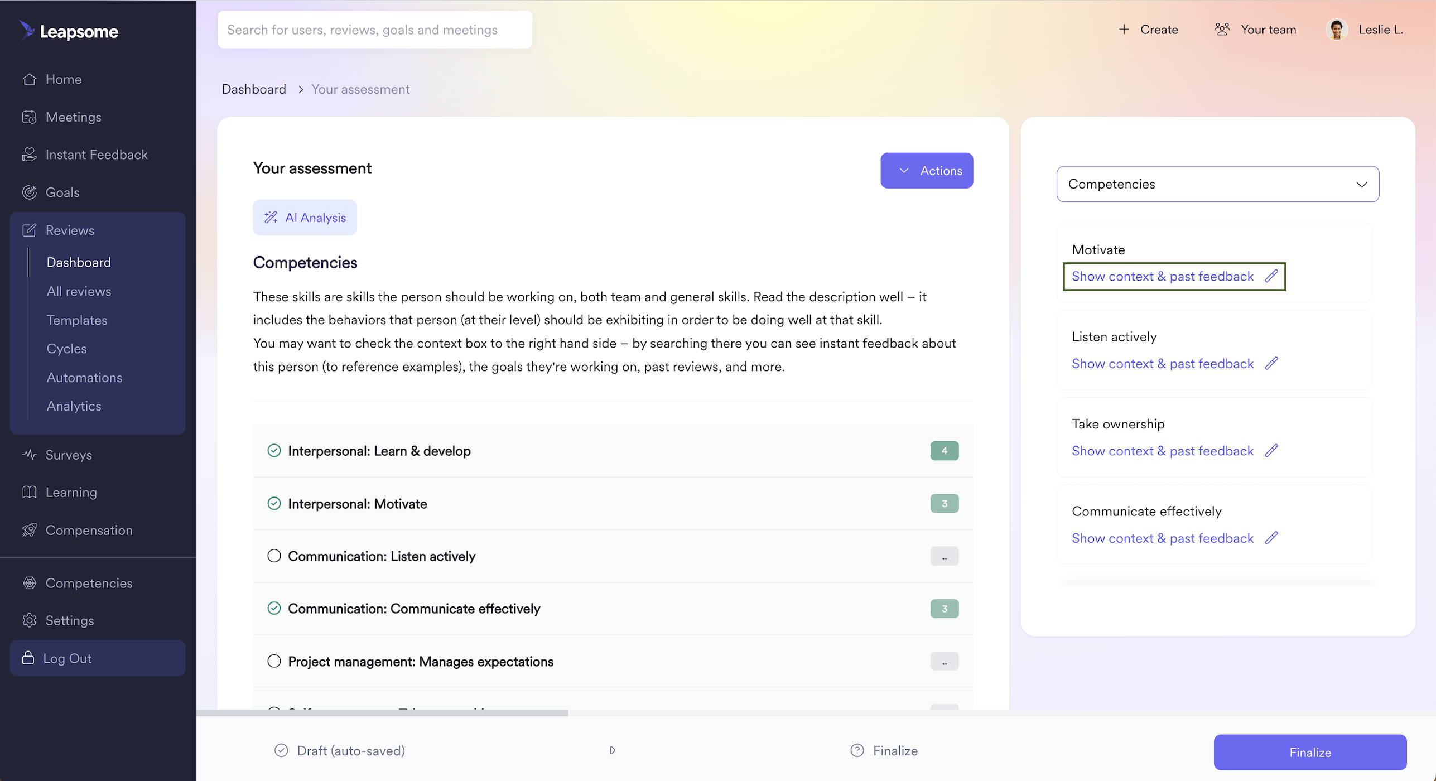
Task: Select the Communication: Listen actively circle
Action: (274, 556)
